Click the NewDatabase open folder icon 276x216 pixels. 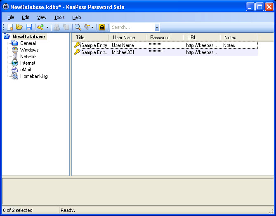pyautogui.click(x=7, y=36)
